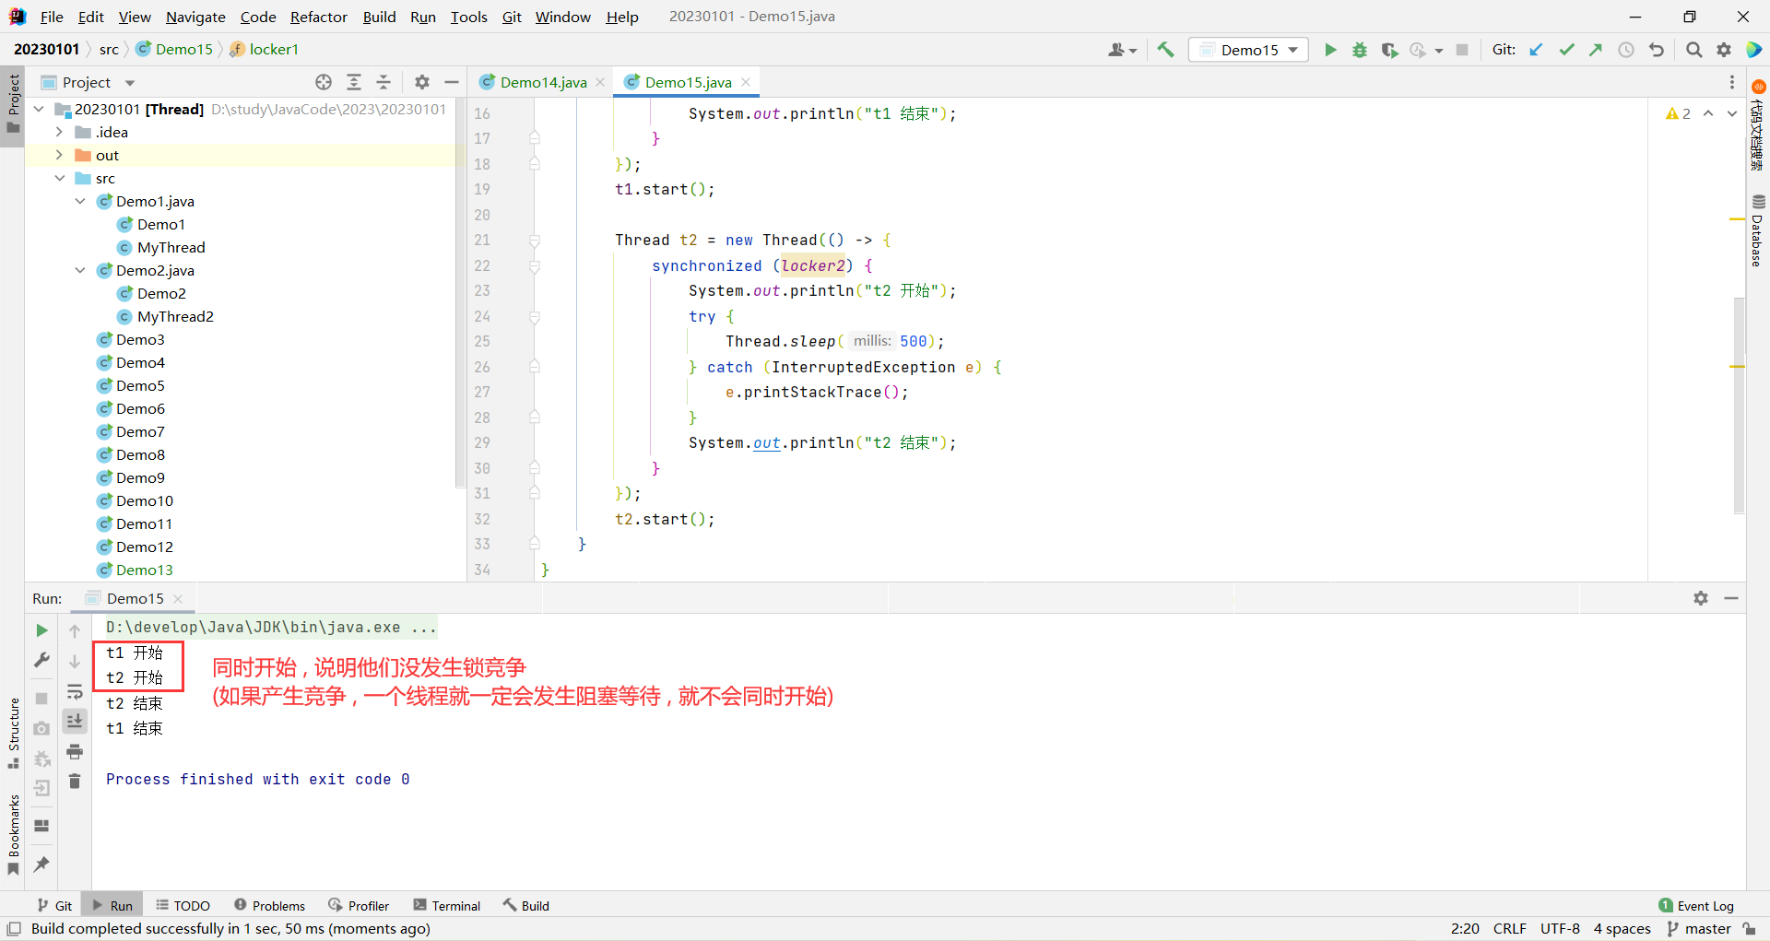Click the stop button in top toolbar

click(x=1462, y=50)
